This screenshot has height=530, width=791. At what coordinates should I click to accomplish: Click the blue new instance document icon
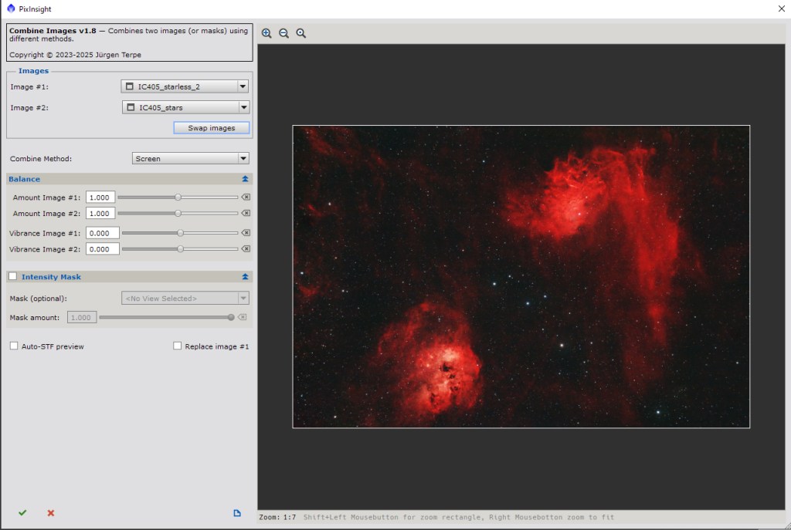[237, 513]
